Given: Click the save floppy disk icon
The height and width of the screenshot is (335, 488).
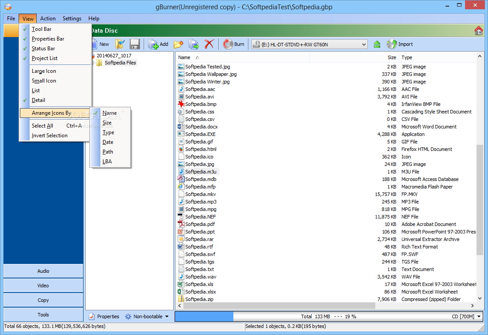Looking at the screenshot, I should point(135,44).
